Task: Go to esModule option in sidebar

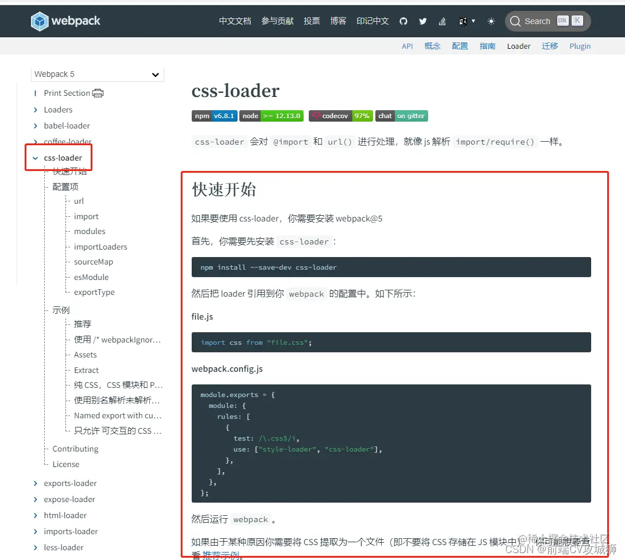Action: pos(91,277)
